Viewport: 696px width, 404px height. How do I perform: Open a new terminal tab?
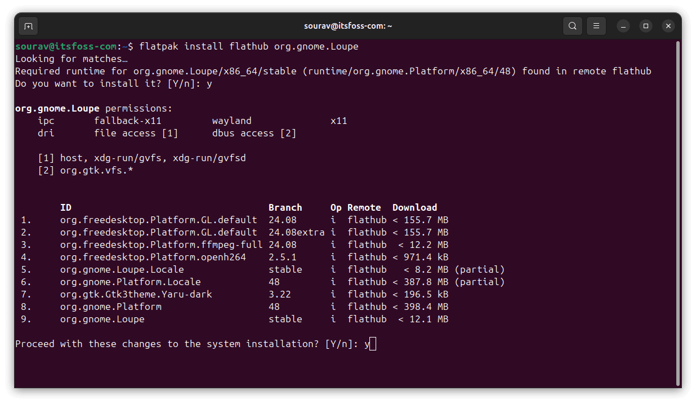tap(28, 26)
